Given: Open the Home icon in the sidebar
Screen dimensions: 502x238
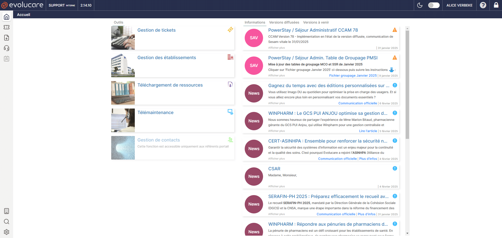Looking at the screenshot, I should (7, 17).
